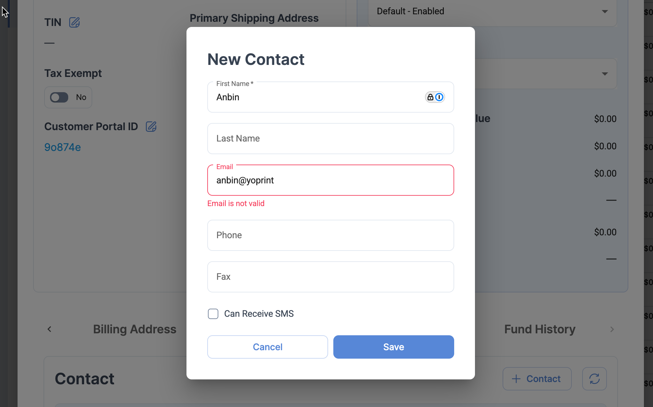Open the 9o874e customer portal link

coord(62,147)
